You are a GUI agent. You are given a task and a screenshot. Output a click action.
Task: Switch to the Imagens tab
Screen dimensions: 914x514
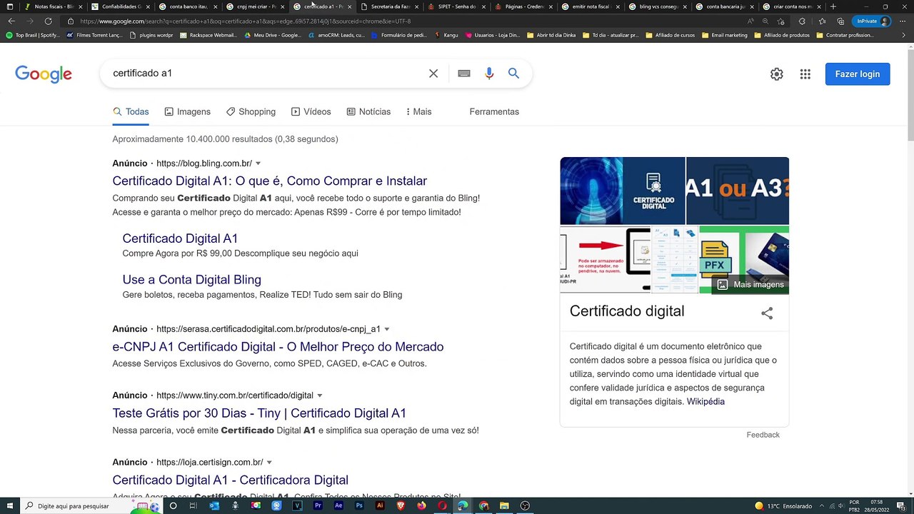(187, 112)
